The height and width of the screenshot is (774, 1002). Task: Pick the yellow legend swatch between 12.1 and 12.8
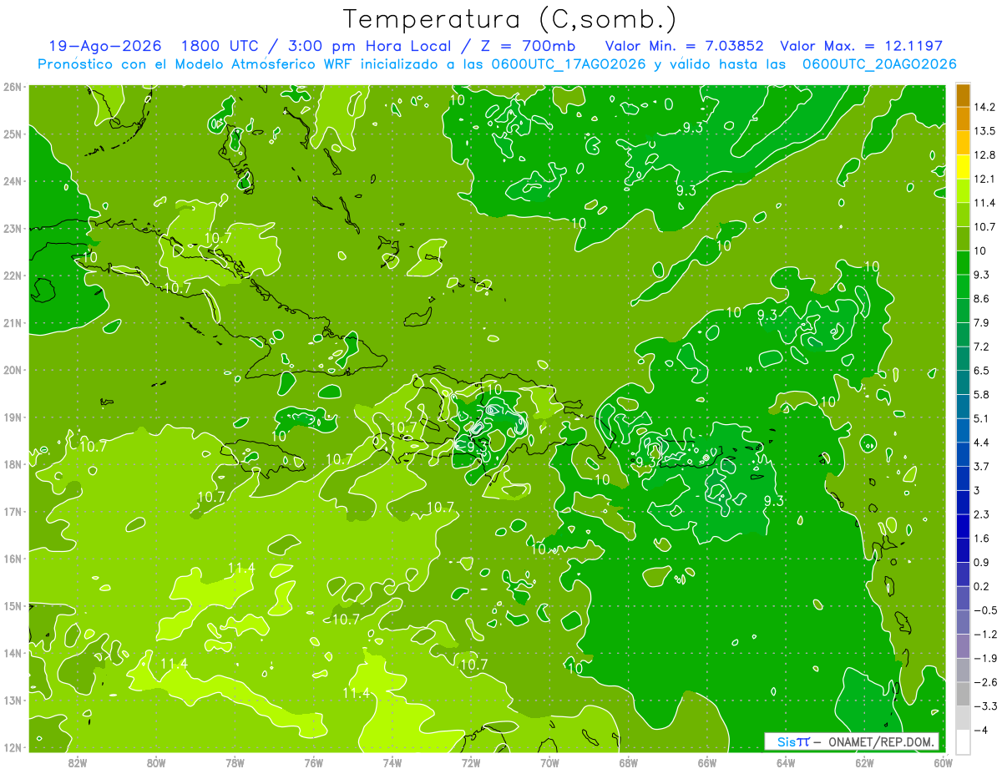(x=963, y=167)
